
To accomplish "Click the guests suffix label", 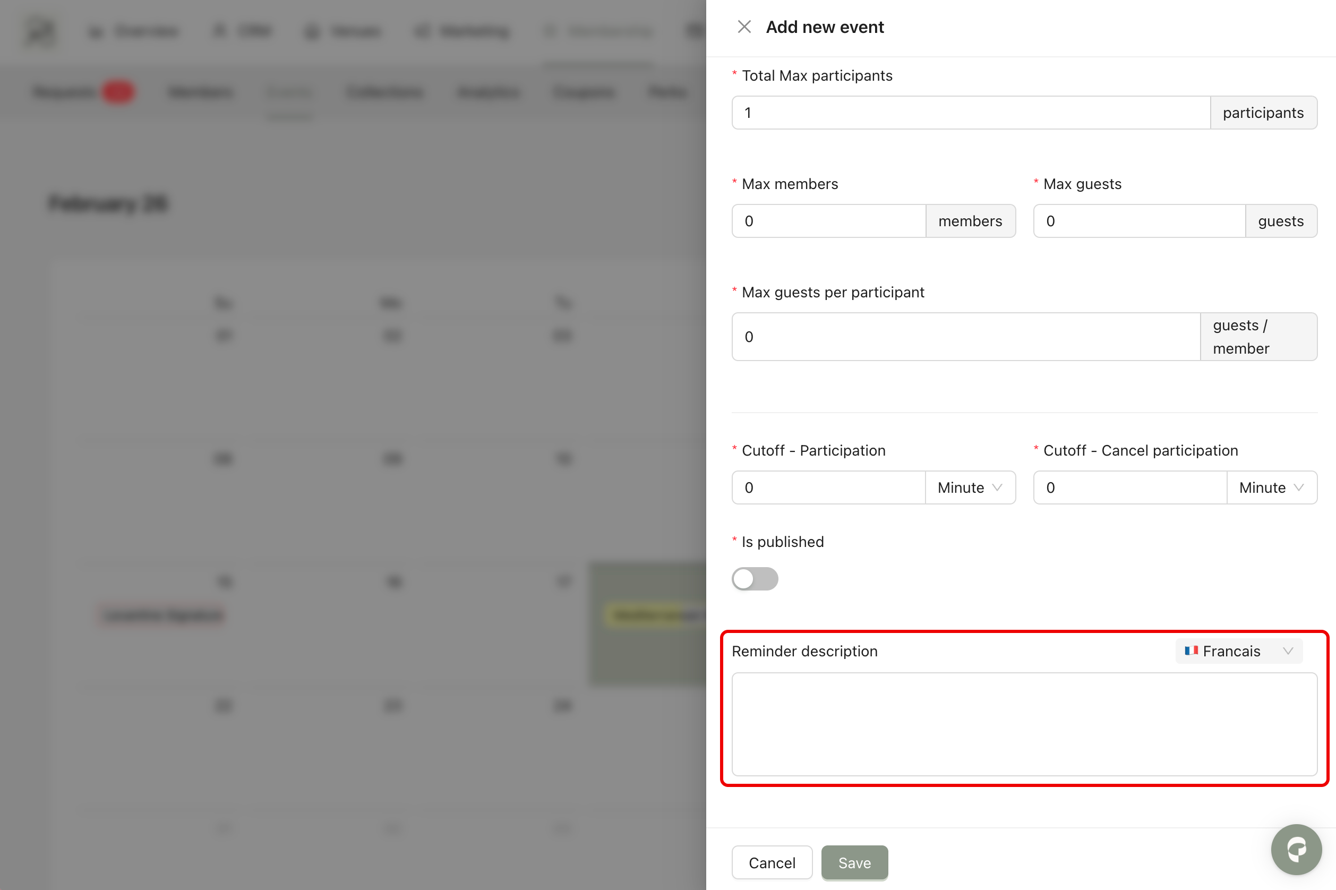I will [x=1280, y=221].
